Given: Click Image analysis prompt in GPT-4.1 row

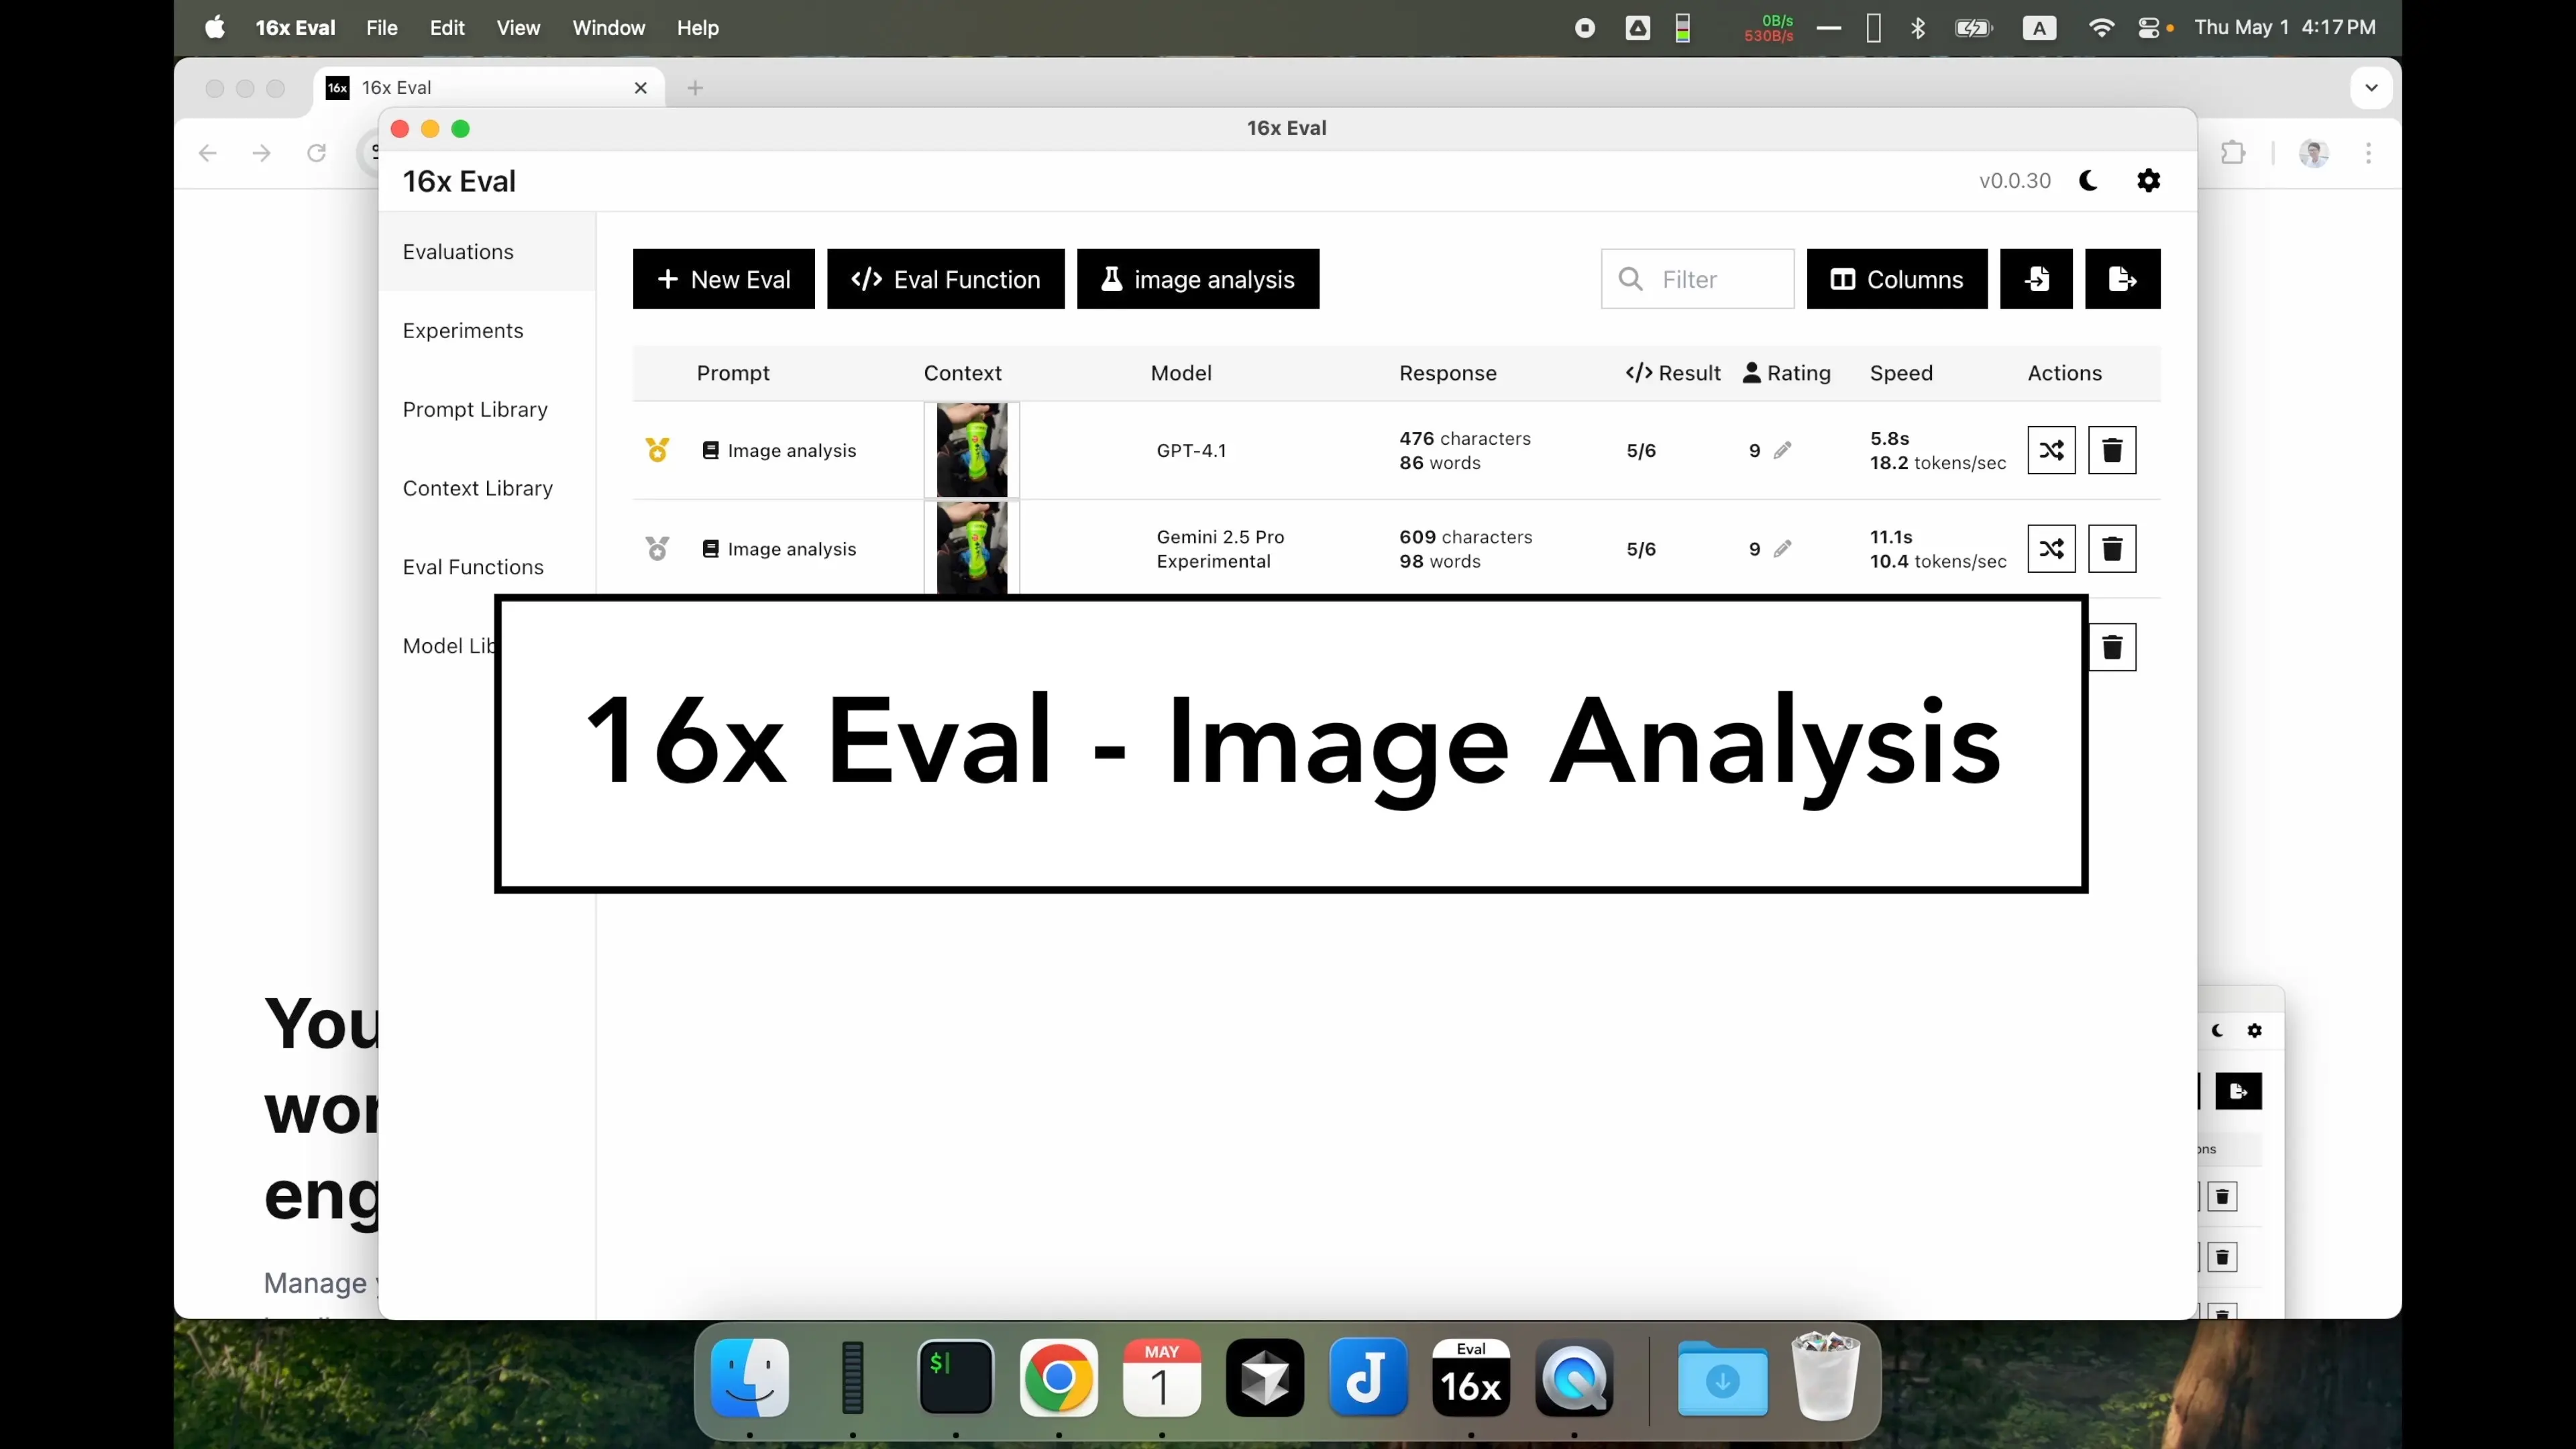Looking at the screenshot, I should 779,451.
